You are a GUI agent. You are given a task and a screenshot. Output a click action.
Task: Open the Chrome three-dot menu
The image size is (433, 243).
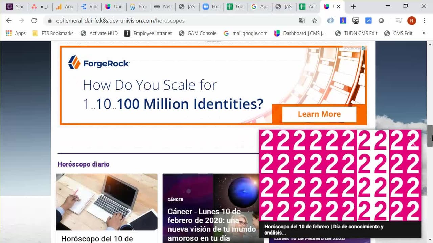click(424, 21)
